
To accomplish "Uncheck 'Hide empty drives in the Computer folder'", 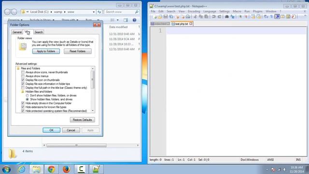I will [23, 103].
